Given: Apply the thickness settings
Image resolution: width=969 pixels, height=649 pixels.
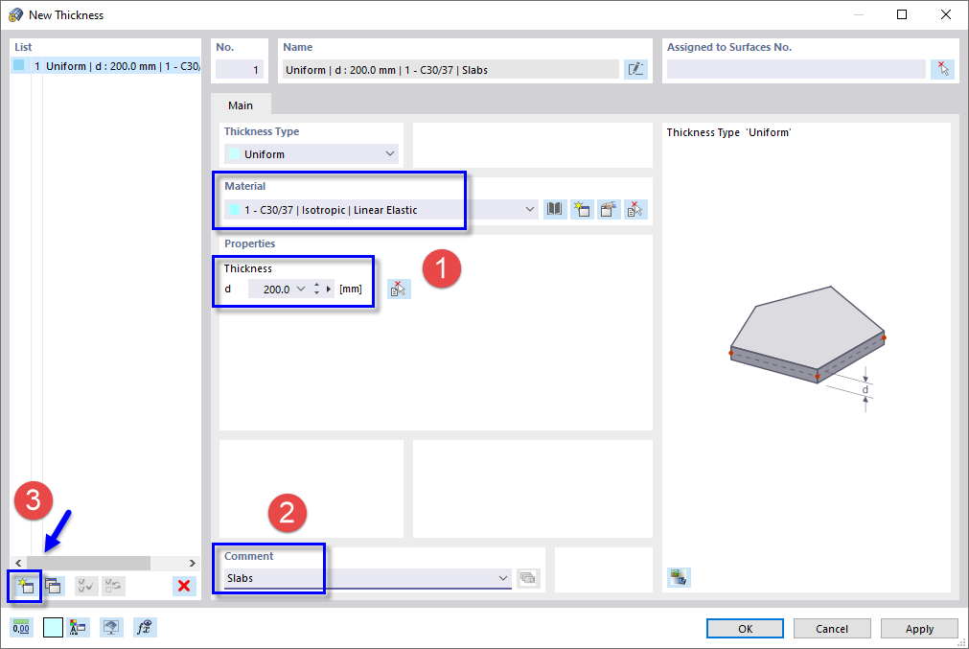Looking at the screenshot, I should [919, 628].
